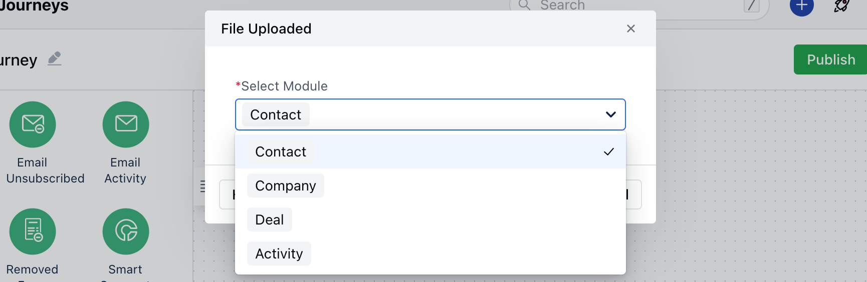
Task: Pick Deal from the module options
Action: tap(270, 219)
